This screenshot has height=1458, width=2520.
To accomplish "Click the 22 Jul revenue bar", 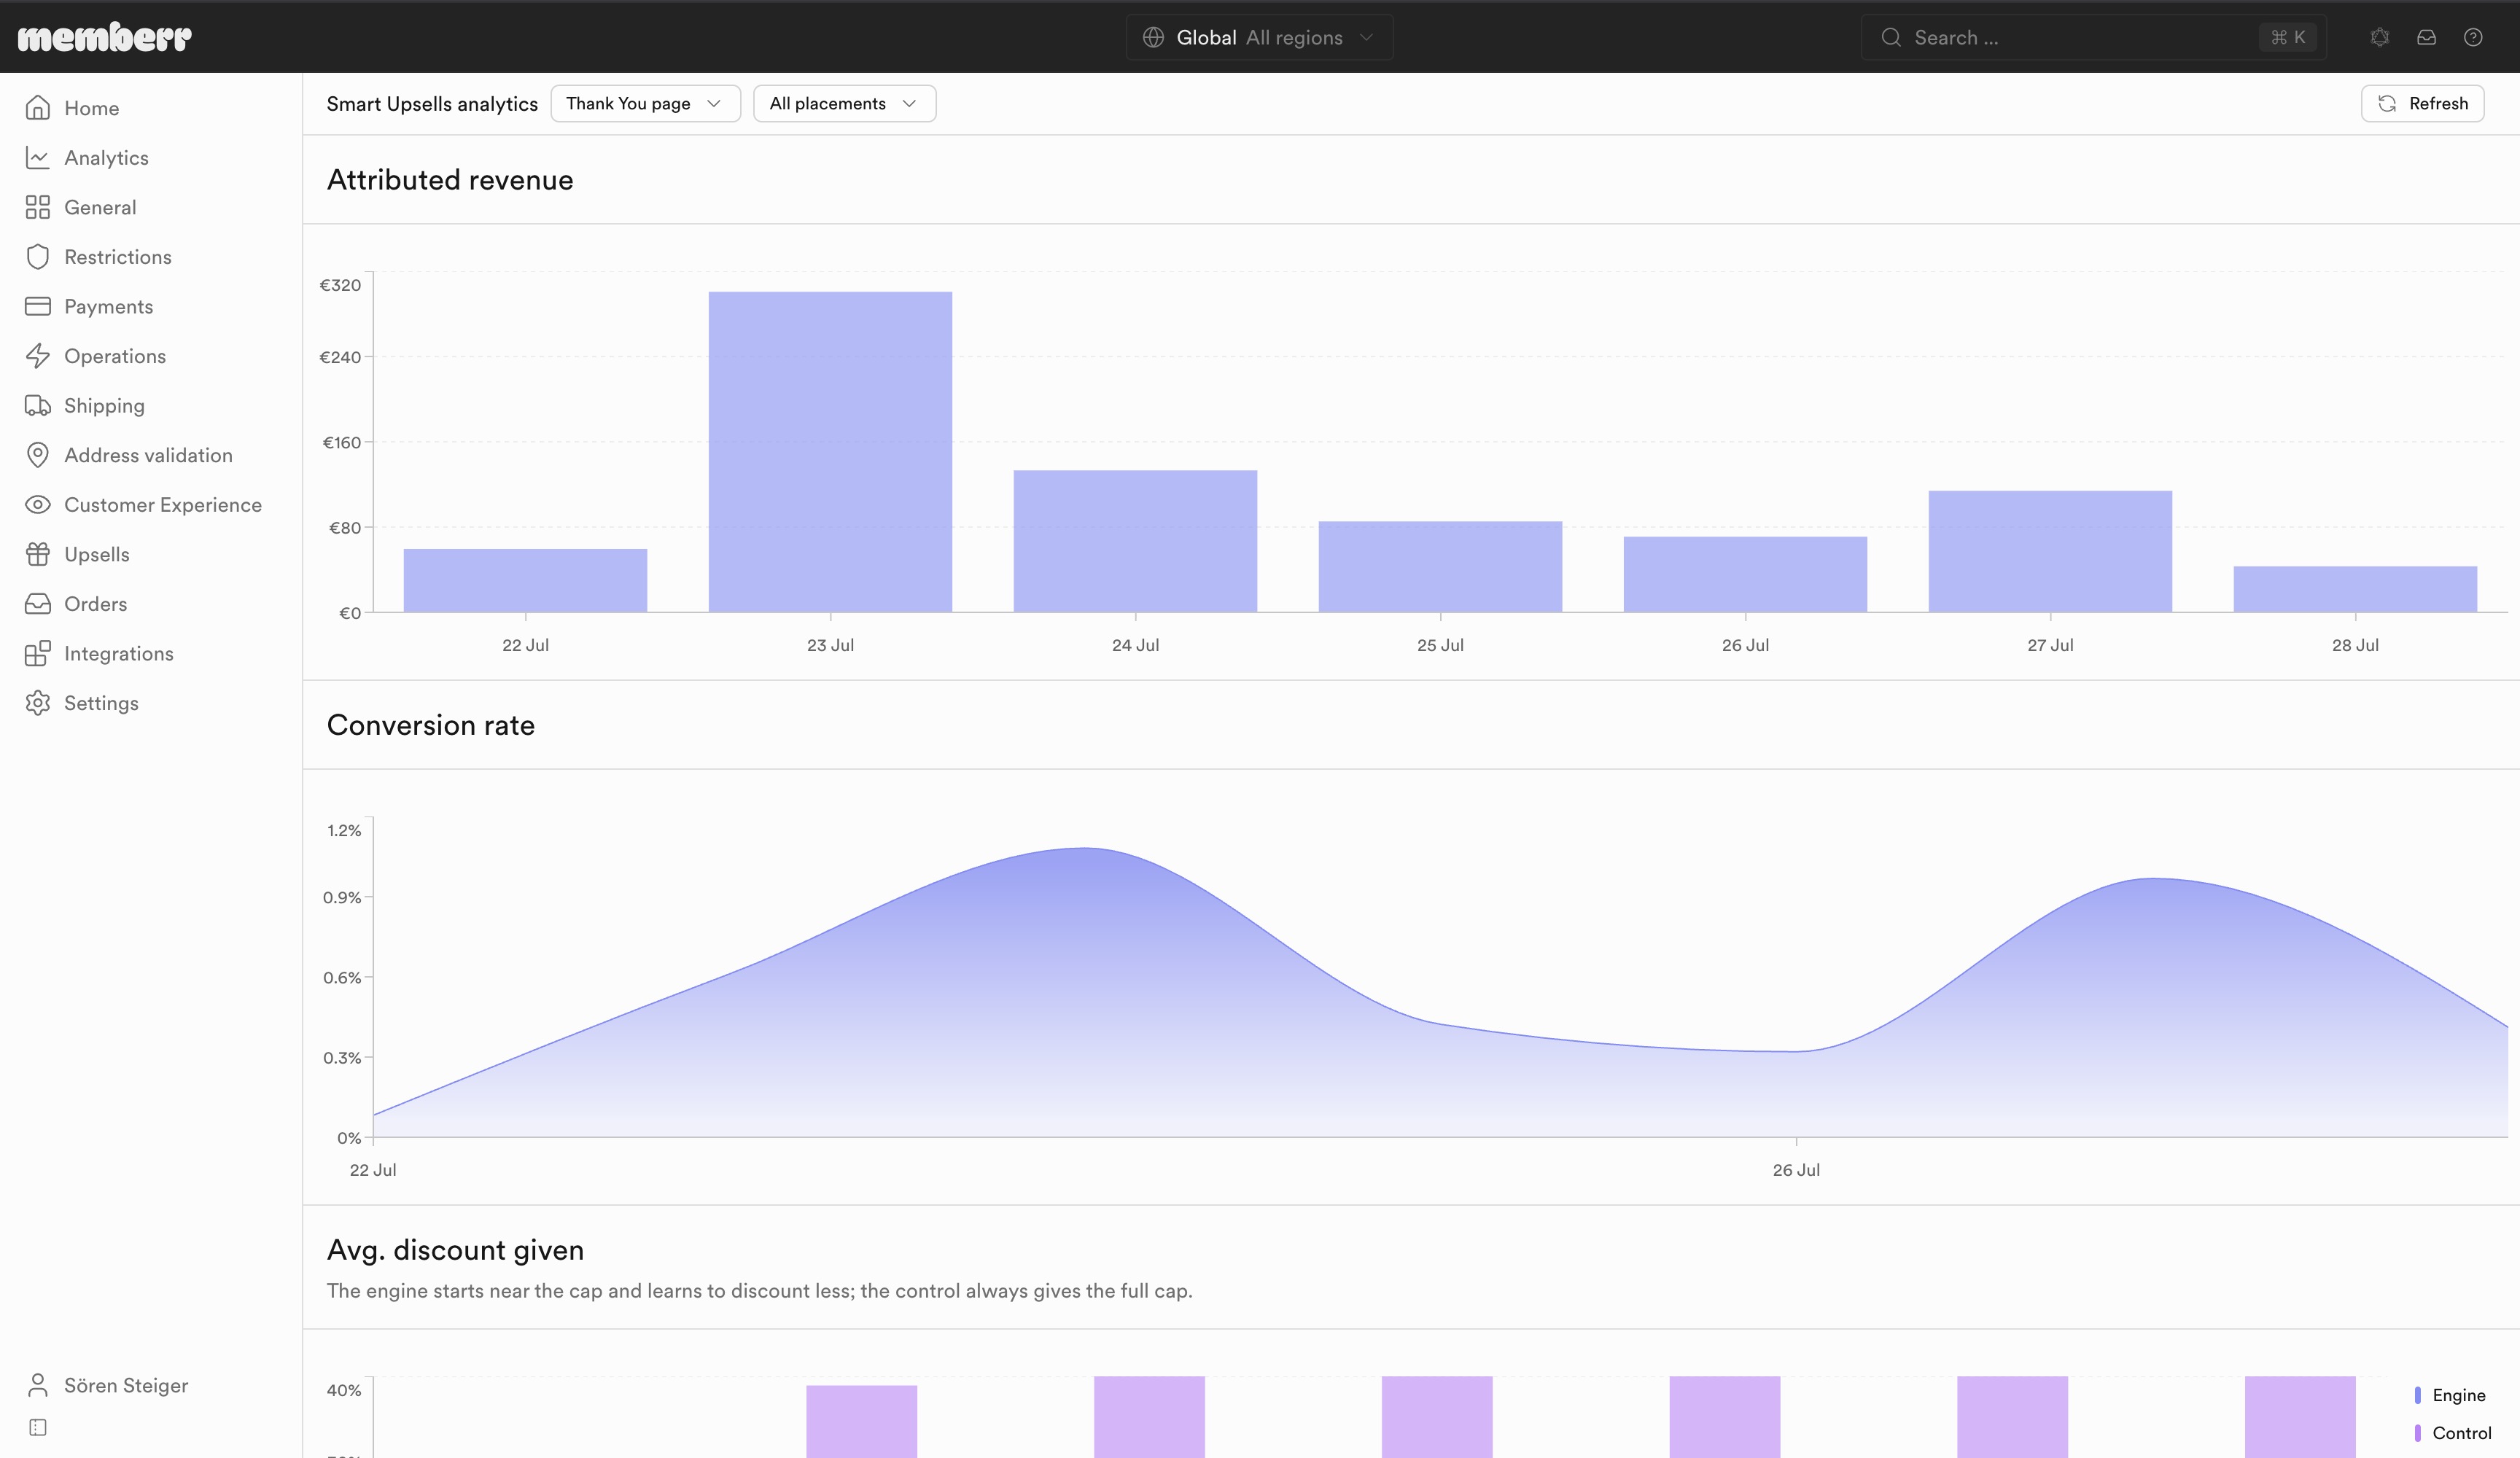I will click(525, 581).
